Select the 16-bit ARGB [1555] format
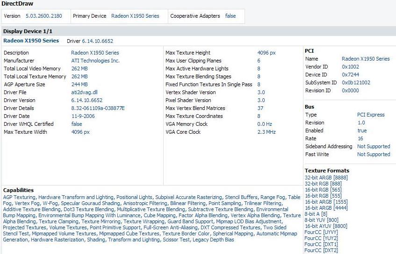This screenshot has height=254, width=396. (x=326, y=202)
